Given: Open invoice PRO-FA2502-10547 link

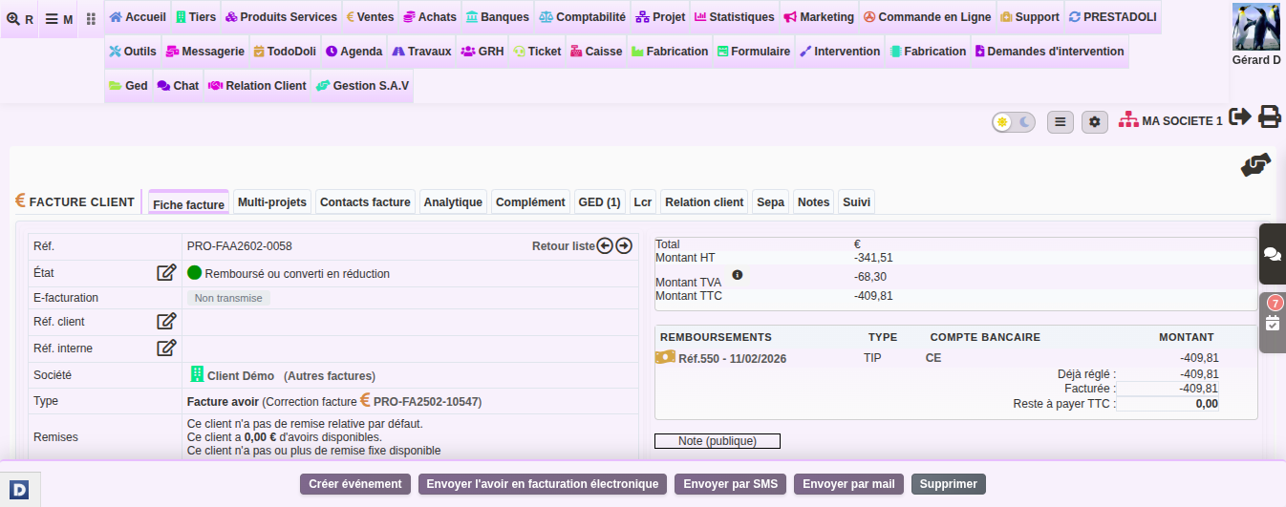Looking at the screenshot, I should coord(420,402).
